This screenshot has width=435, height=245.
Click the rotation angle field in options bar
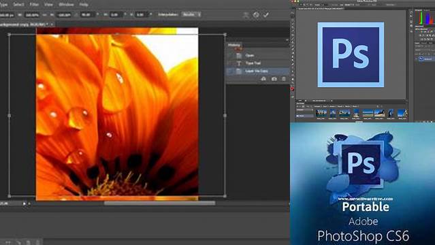[x=86, y=15]
